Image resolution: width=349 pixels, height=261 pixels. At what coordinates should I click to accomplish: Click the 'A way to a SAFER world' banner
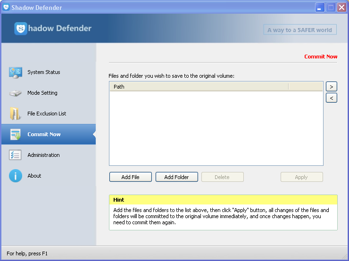coord(300,30)
